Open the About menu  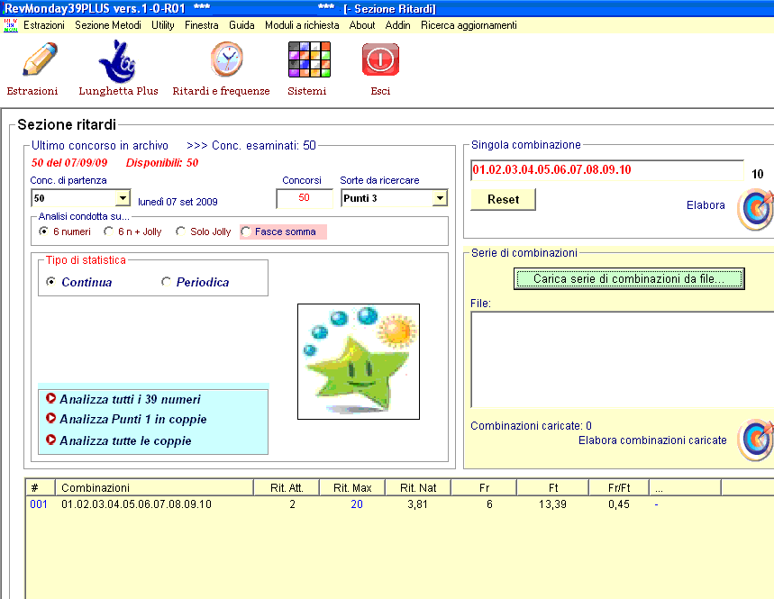point(362,25)
